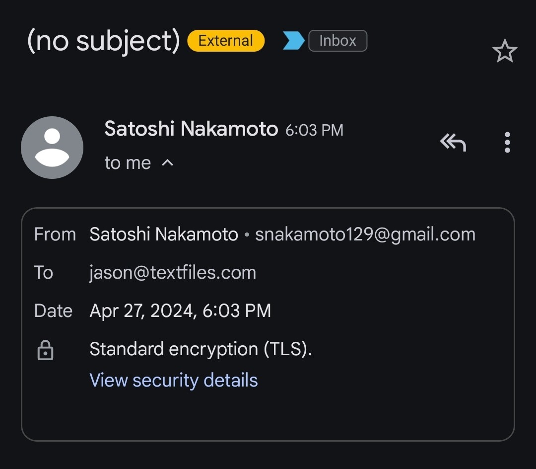The height and width of the screenshot is (469, 536).
Task: Collapse the recipient details chevron
Action: pos(168,162)
